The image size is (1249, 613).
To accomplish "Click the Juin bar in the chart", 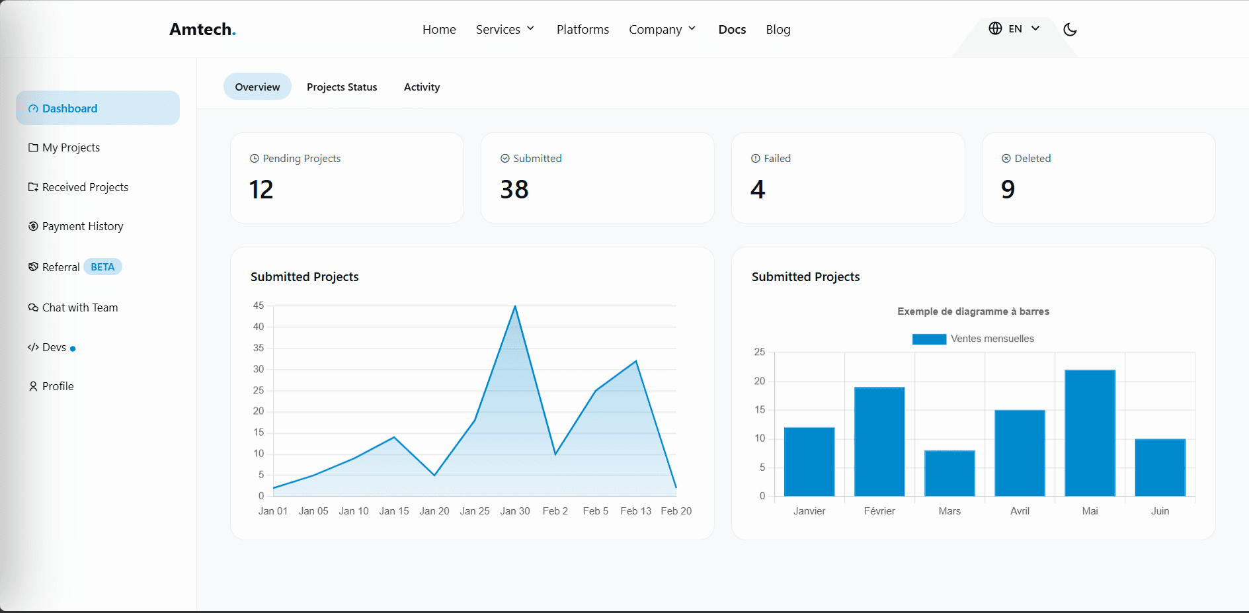I will click(x=1160, y=468).
